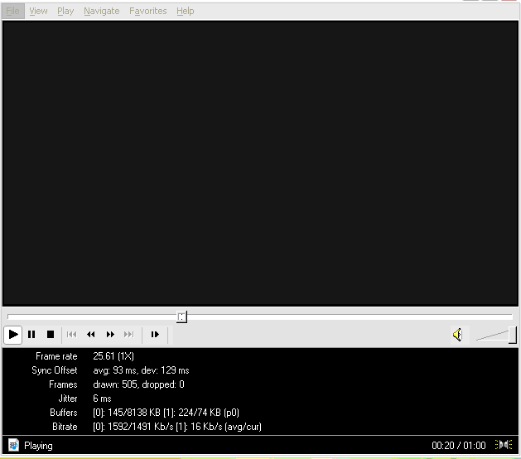Open the Favorites menu
The image size is (521, 459).
[147, 11]
